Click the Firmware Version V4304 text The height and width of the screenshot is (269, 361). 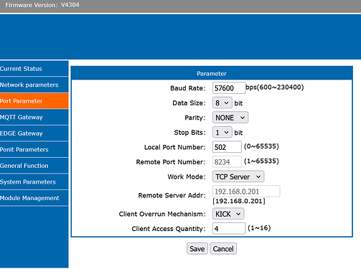coord(42,5)
